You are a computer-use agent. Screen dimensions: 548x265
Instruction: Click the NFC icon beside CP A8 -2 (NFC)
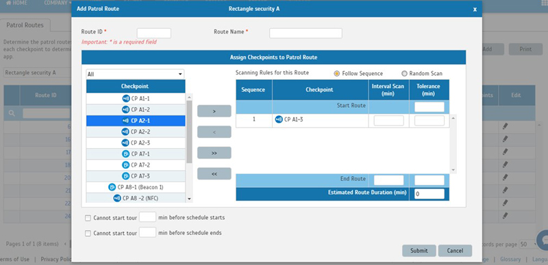click(117, 198)
